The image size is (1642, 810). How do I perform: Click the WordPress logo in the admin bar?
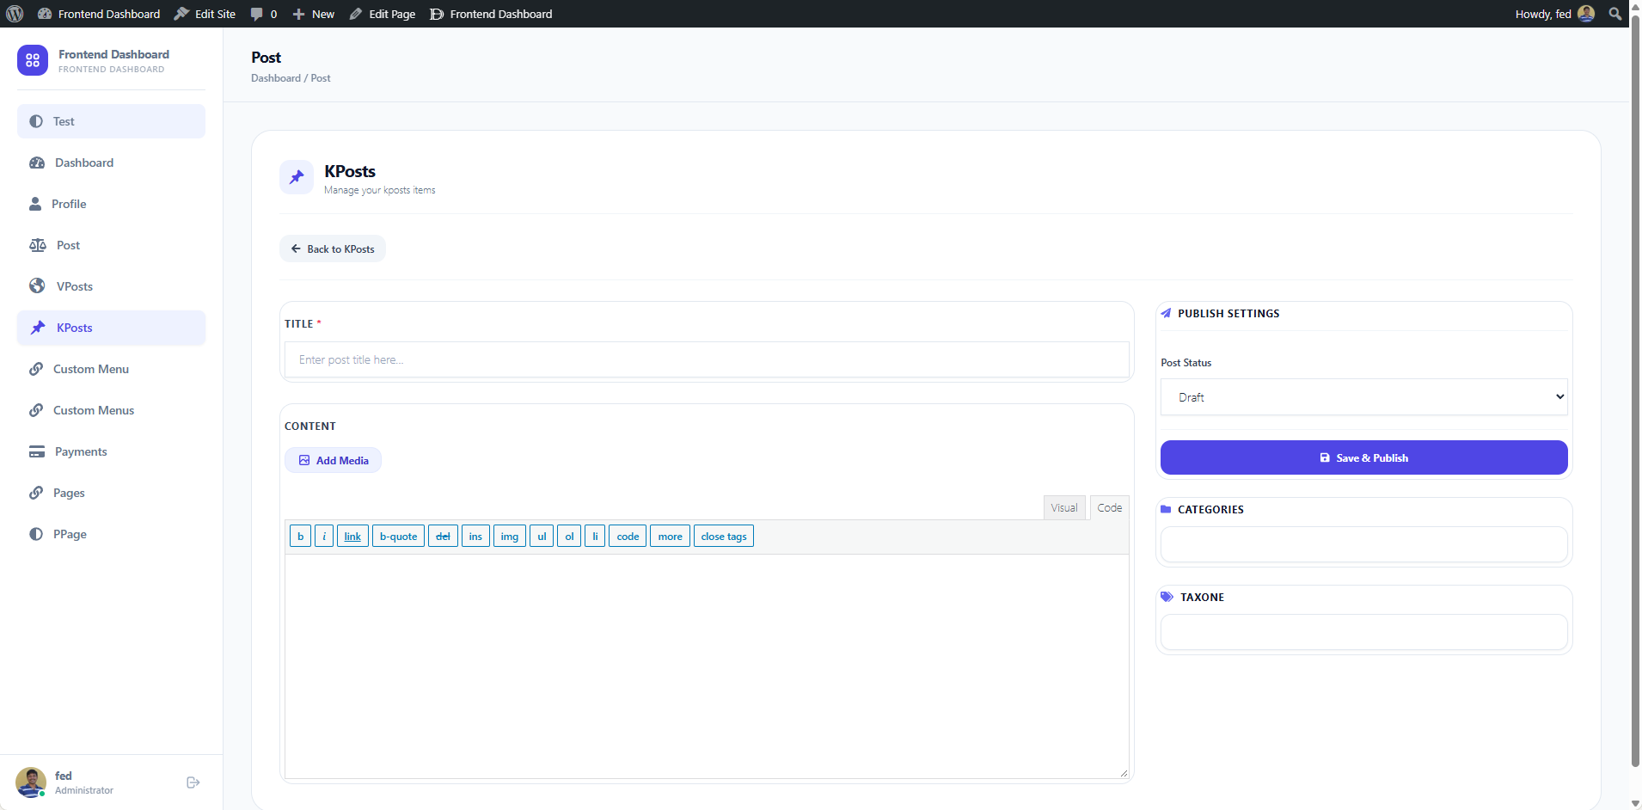(x=15, y=14)
